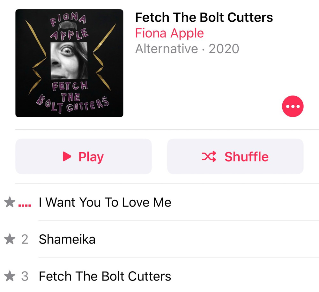Click the play triangle icon
Image resolution: width=319 pixels, height=292 pixels.
(67, 156)
